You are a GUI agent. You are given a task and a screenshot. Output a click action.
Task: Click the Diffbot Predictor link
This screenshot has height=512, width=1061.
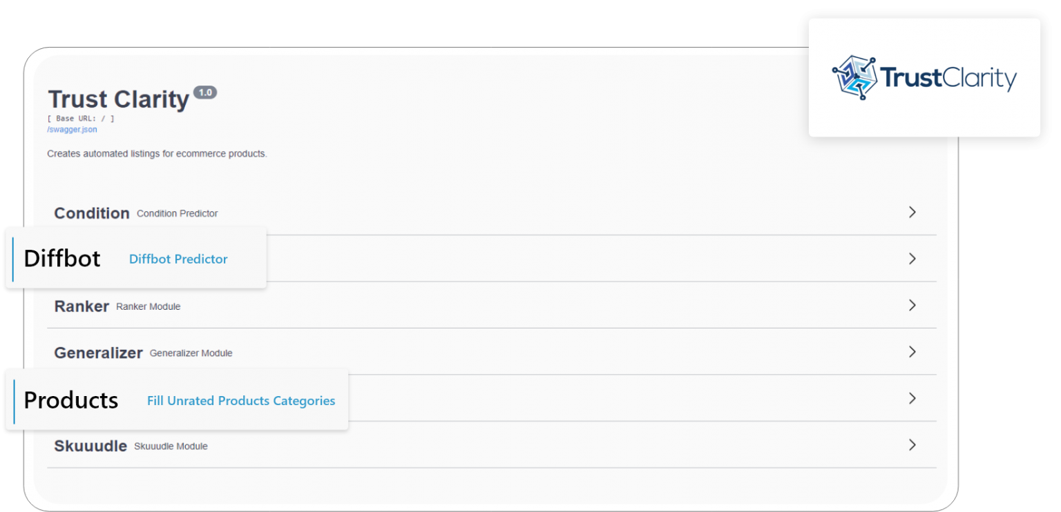coord(178,259)
